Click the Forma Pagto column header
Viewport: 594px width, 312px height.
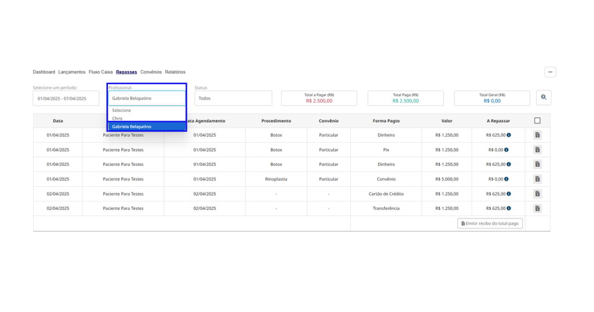pyautogui.click(x=386, y=121)
